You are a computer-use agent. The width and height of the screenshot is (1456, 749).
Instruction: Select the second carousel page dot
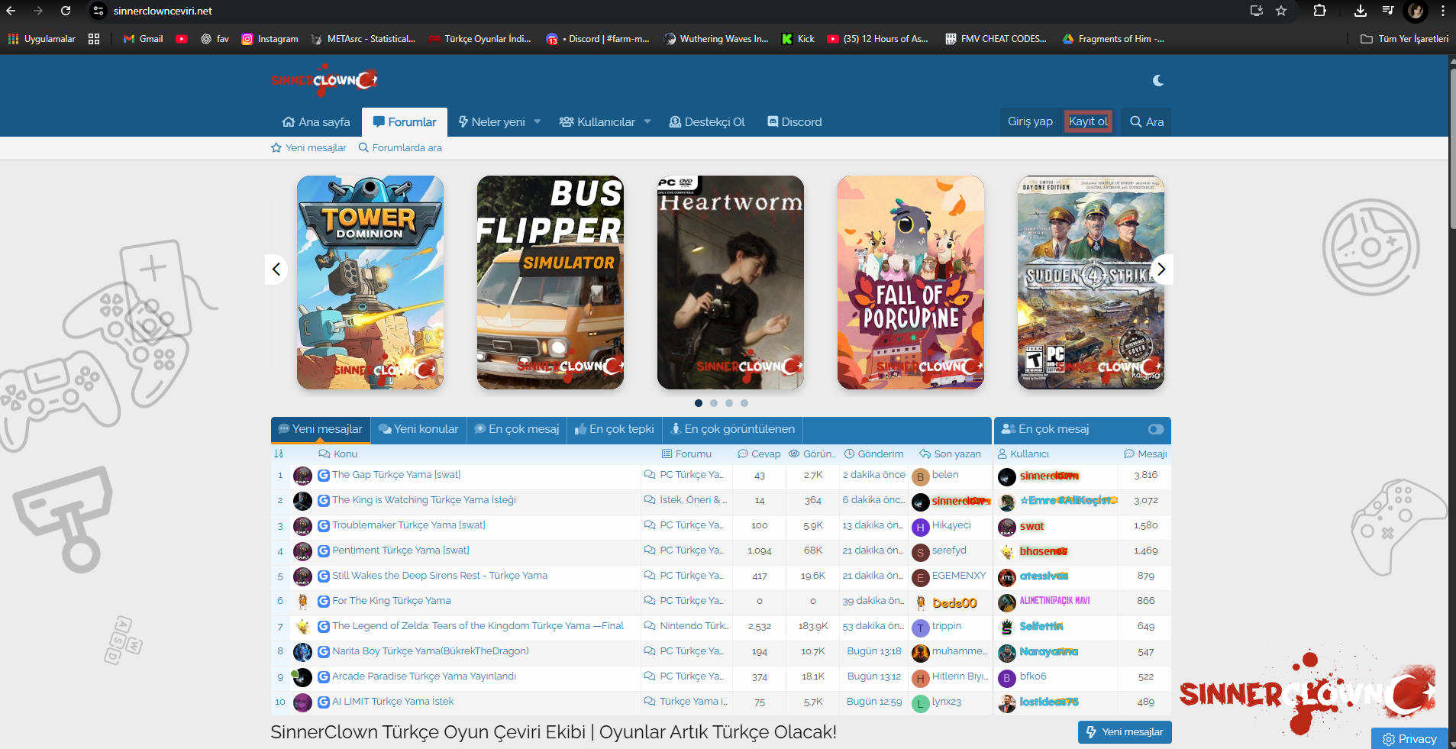coord(714,403)
